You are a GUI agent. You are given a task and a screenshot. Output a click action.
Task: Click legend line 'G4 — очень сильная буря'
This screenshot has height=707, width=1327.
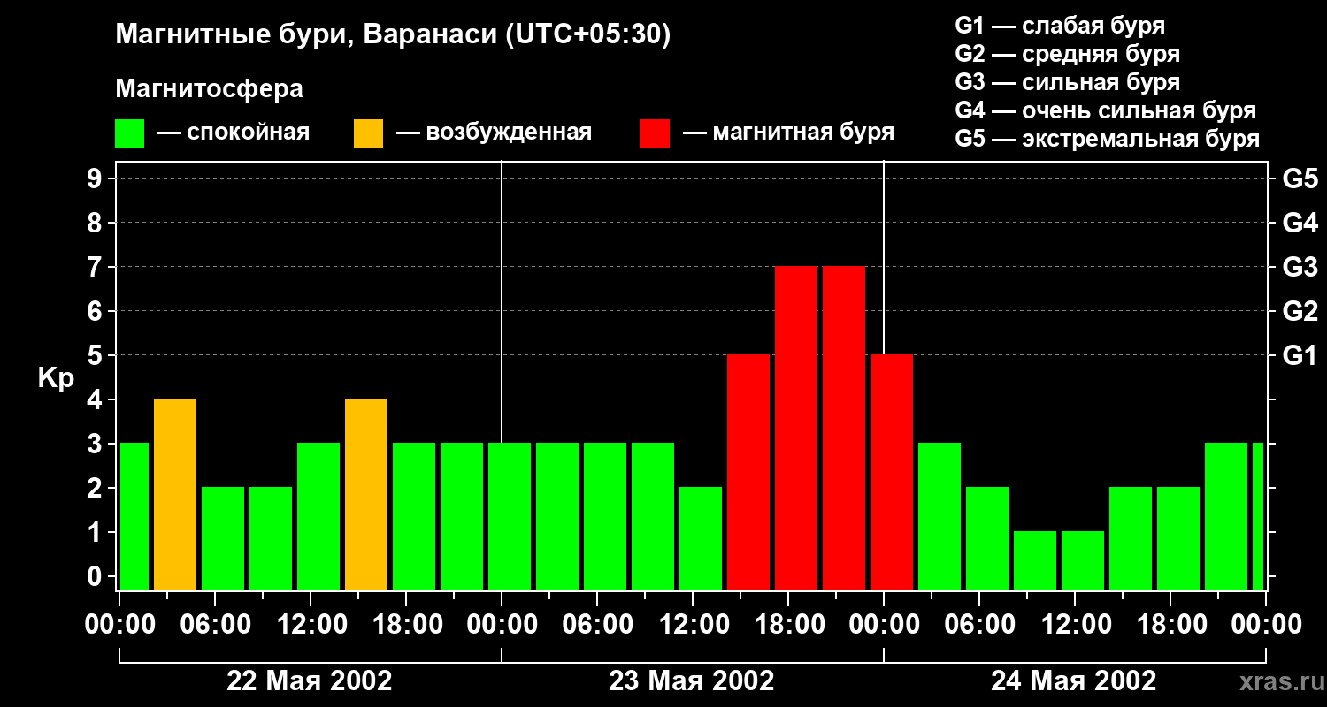(x=1106, y=110)
